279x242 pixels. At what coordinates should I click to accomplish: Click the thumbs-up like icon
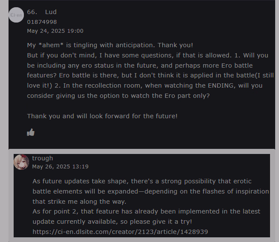[x=31, y=132]
